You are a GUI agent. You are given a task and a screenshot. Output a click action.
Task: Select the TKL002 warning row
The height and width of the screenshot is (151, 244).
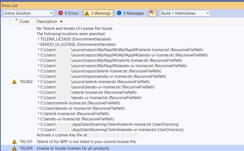click(x=122, y=82)
